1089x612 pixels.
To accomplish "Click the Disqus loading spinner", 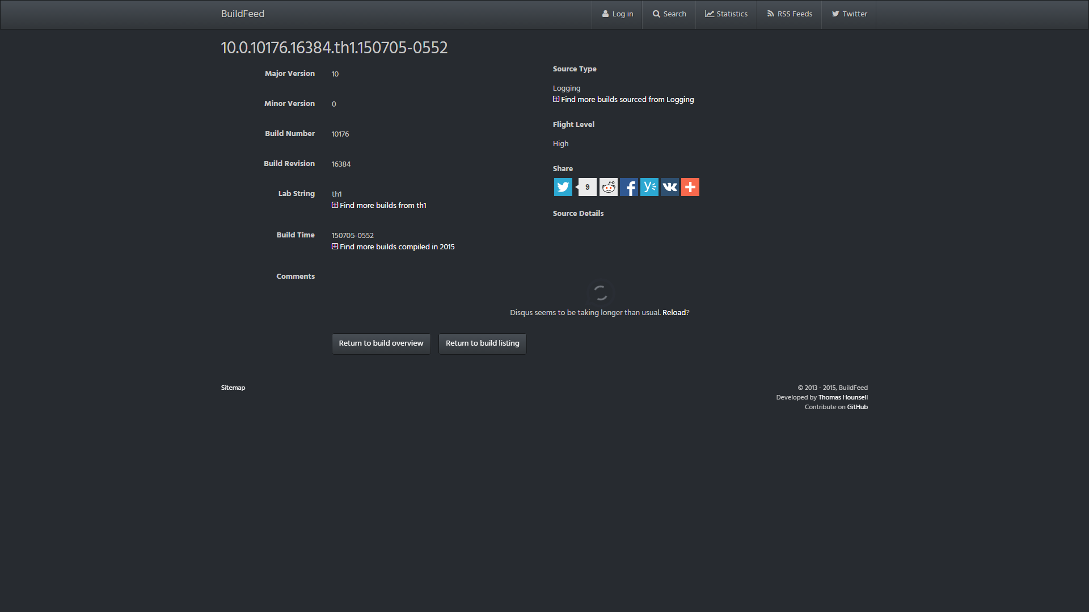I will click(x=601, y=293).
